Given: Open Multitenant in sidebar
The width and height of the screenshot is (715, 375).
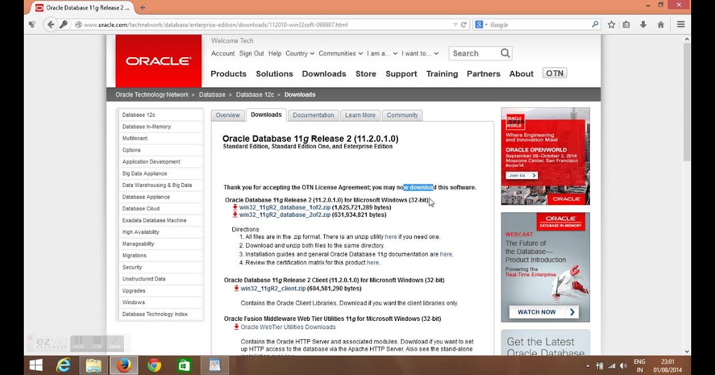Looking at the screenshot, I should pyautogui.click(x=135, y=138).
